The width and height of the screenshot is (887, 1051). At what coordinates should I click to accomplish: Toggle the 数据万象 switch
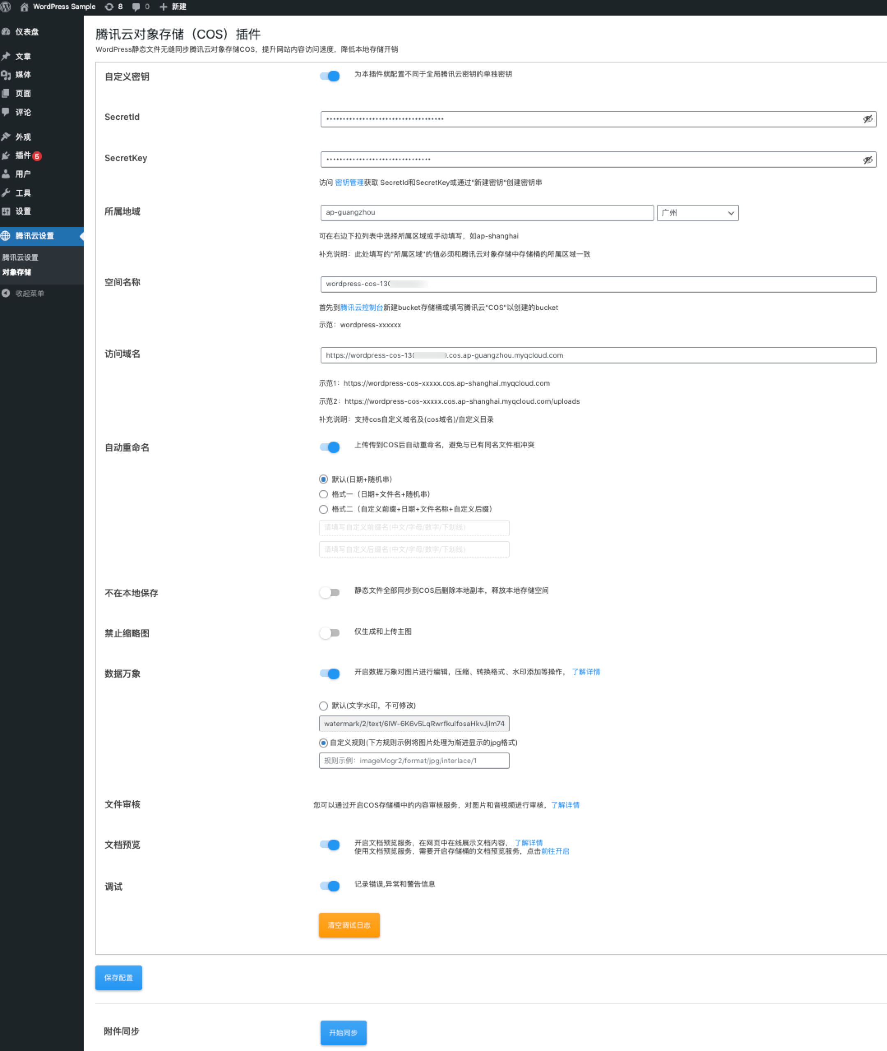(330, 674)
